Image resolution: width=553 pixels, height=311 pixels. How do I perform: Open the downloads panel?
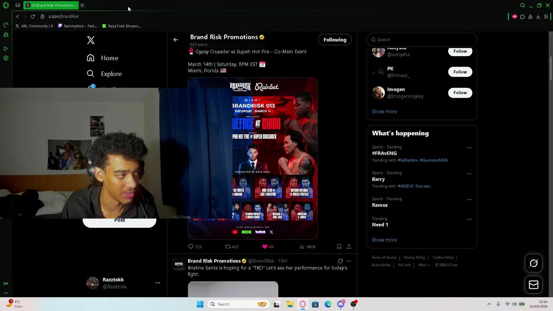[x=538, y=16]
